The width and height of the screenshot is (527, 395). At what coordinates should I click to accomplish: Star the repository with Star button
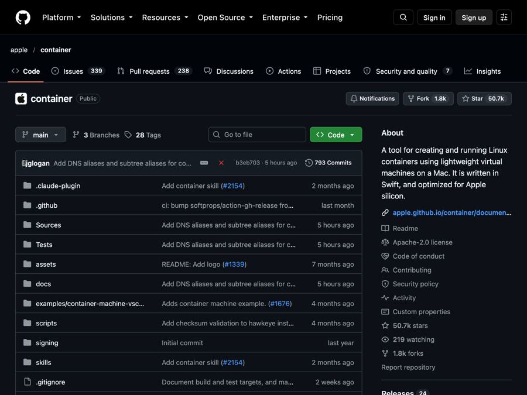(484, 99)
